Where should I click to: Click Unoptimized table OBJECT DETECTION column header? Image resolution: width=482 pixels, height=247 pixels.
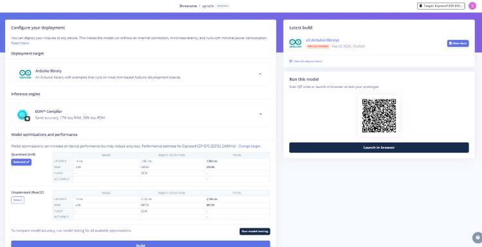(172, 193)
